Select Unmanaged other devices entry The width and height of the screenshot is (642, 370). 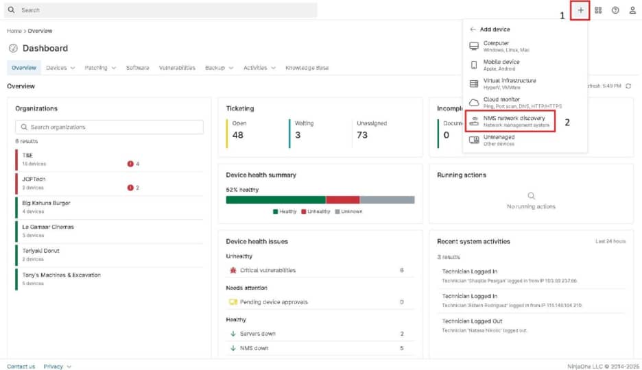525,140
